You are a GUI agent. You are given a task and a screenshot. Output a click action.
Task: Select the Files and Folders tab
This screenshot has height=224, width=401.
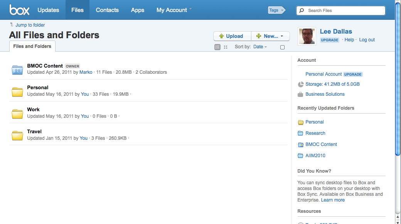(x=32, y=46)
